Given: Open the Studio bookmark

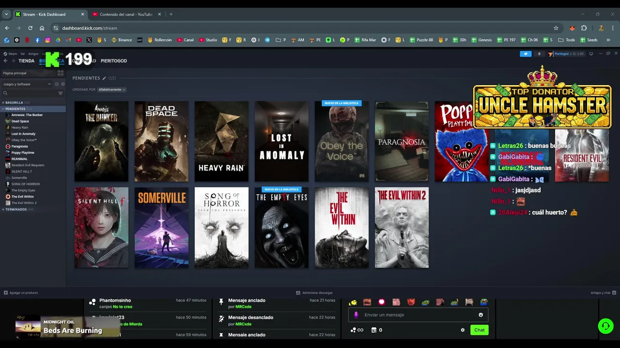Looking at the screenshot, I should coord(208,40).
